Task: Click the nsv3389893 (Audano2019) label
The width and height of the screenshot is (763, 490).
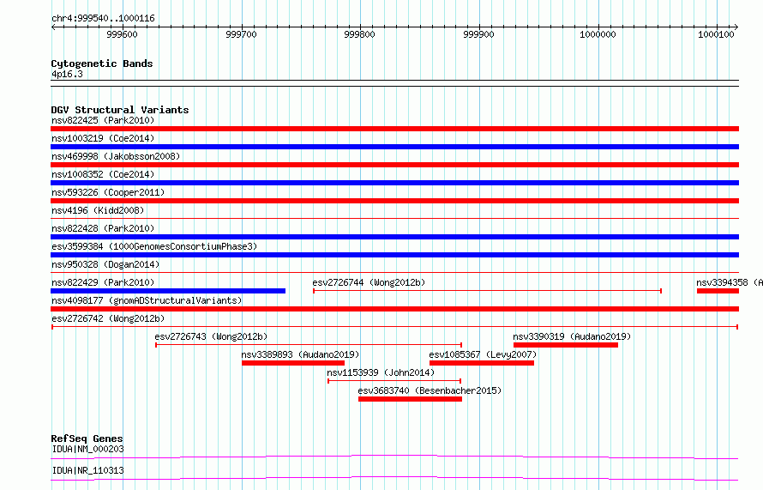Action: pyautogui.click(x=300, y=354)
